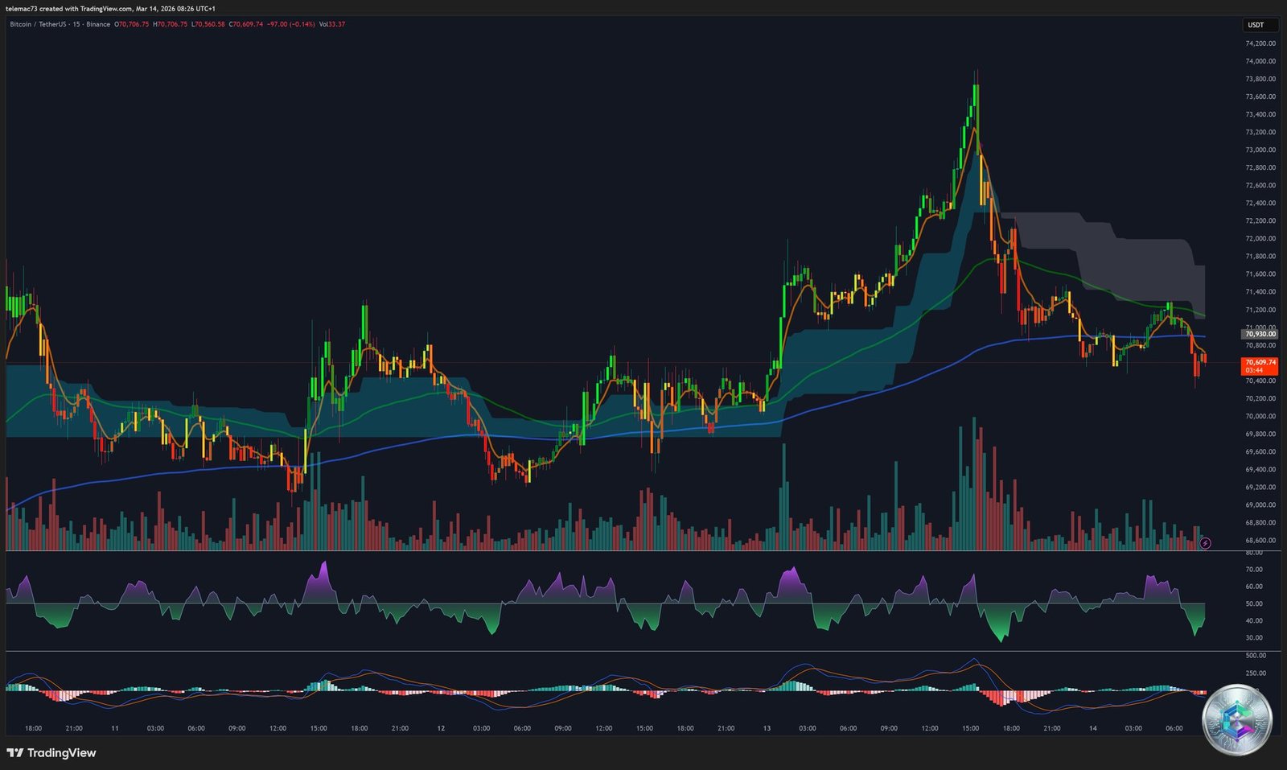The image size is (1287, 770).
Task: Click the small circular lightning icon near the volume bars
Action: coord(1204,543)
